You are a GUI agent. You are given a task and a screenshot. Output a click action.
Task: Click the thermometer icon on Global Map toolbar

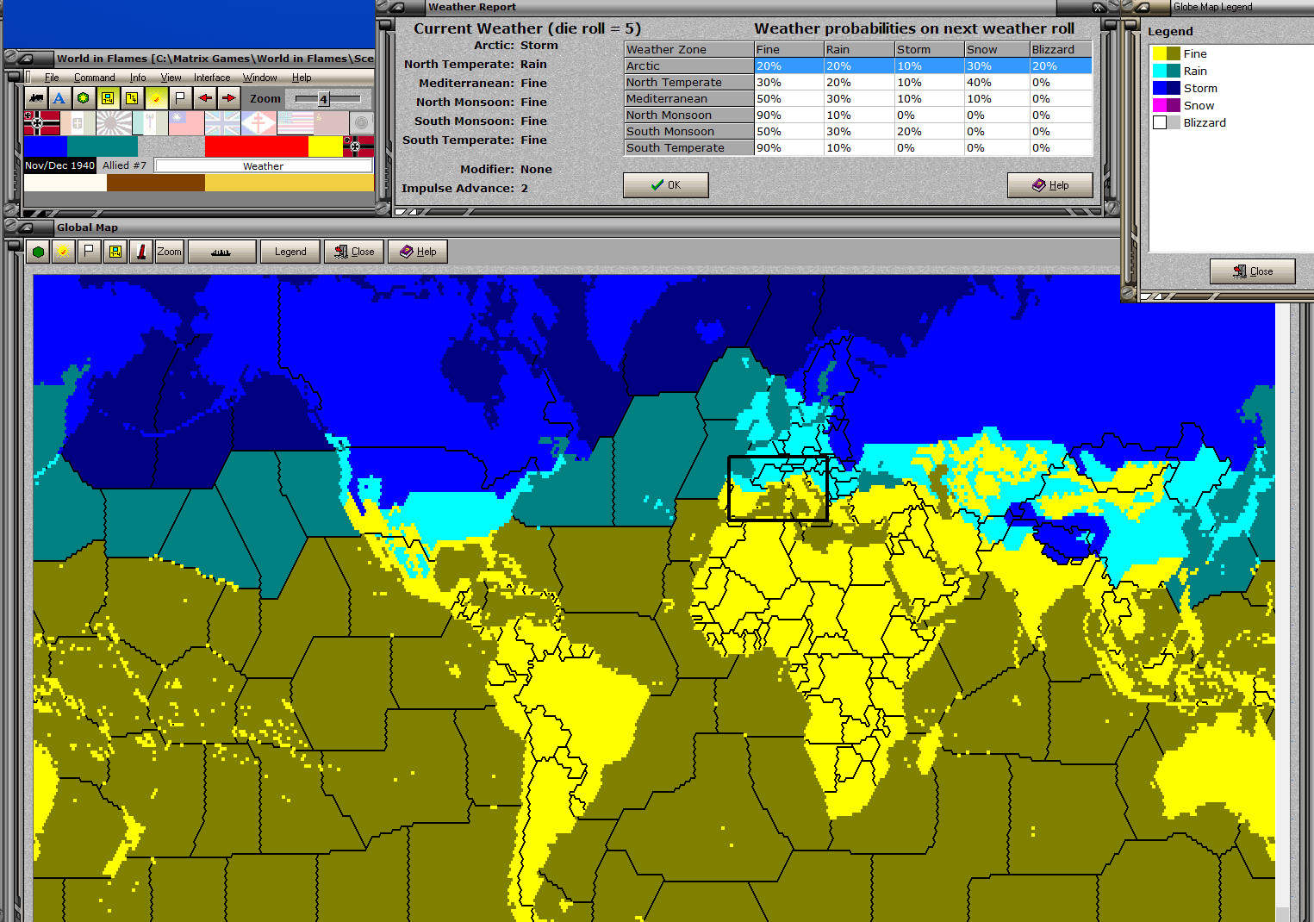[x=140, y=251]
